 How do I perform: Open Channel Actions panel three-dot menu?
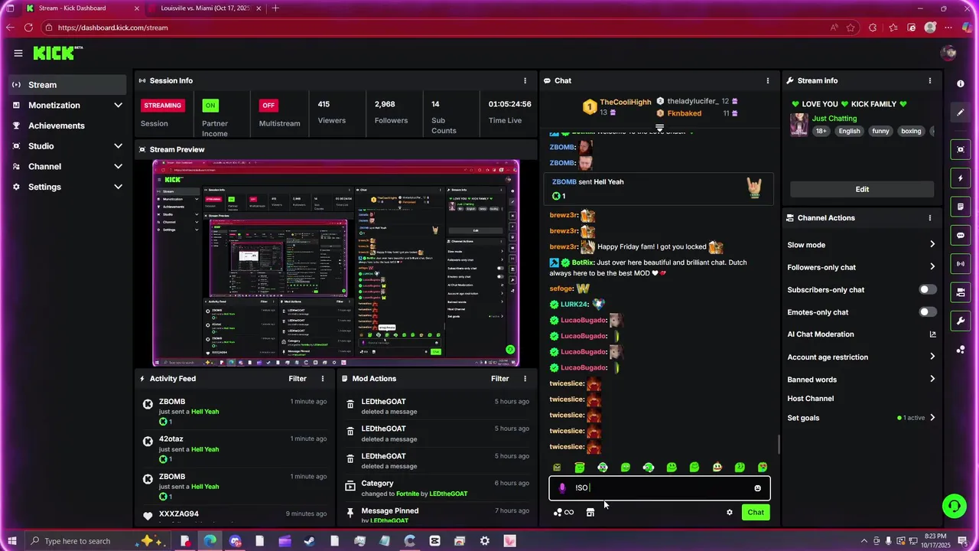930,218
